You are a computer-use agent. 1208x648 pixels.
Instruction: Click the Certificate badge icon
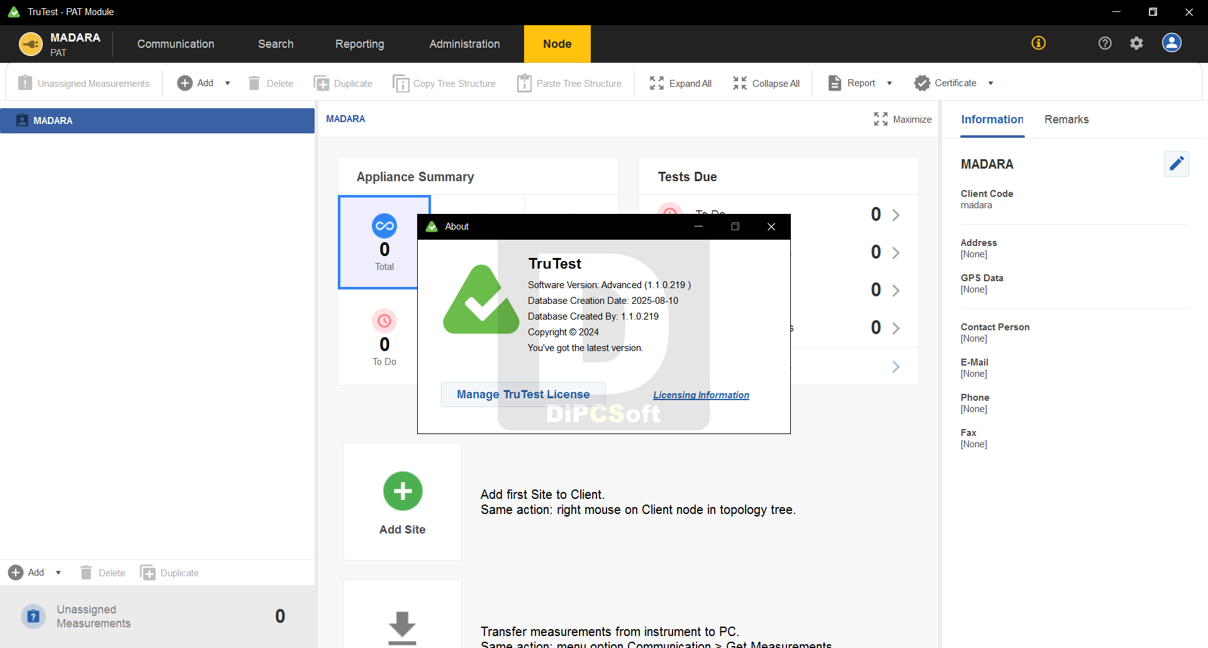click(922, 83)
